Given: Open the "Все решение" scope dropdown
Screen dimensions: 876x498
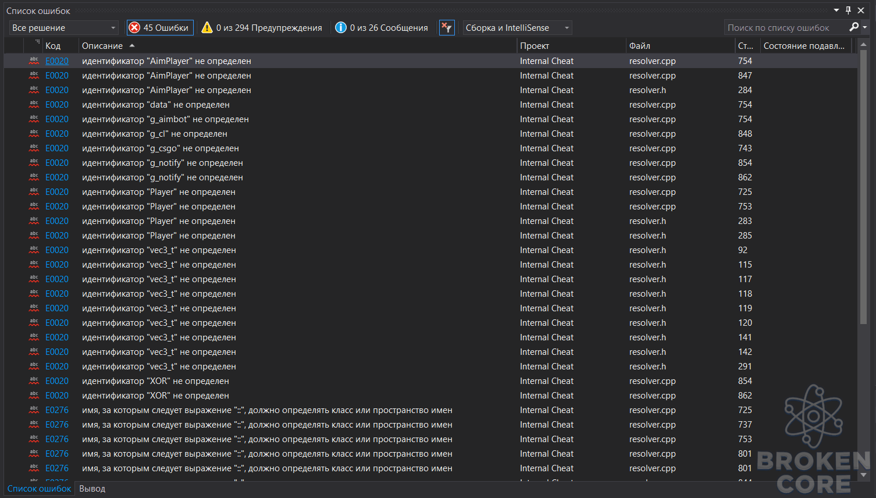Looking at the screenshot, I should pos(64,28).
